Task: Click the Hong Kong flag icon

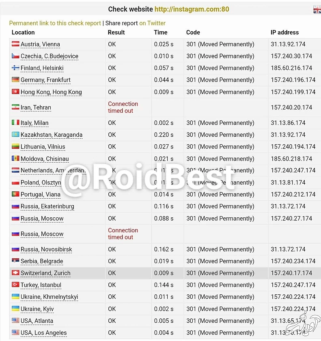Action: 15,92
